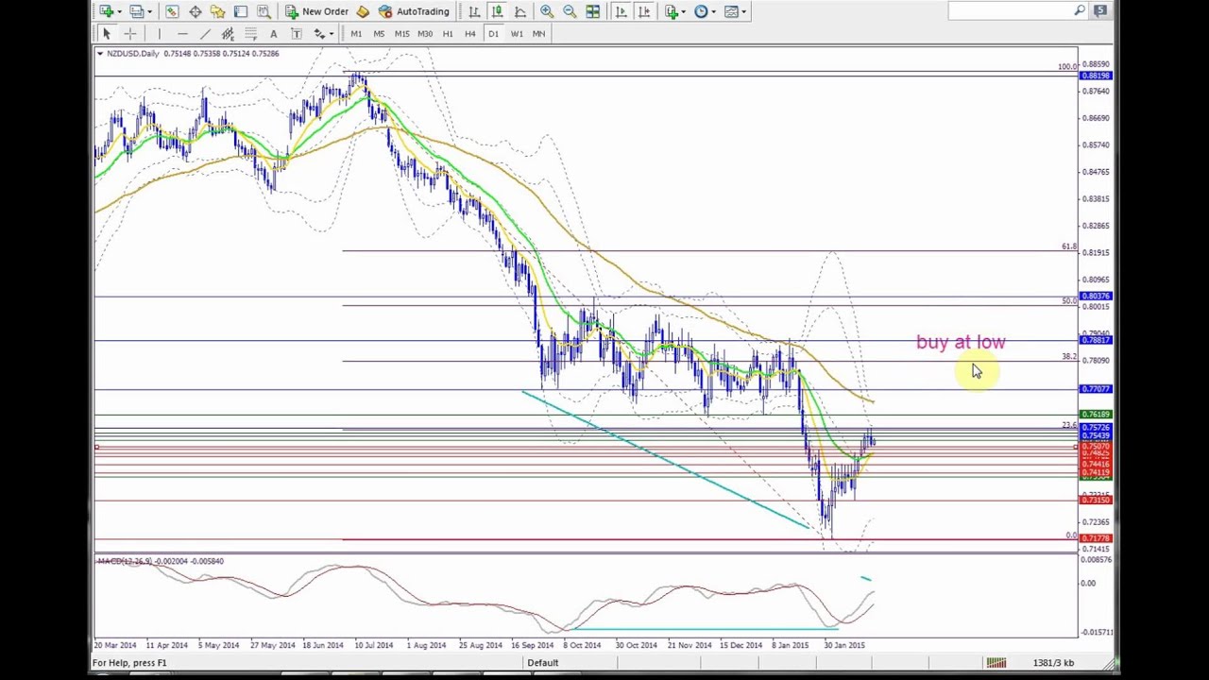Choose the horizontal line drawing tool
The image size is (1209, 680).
(x=182, y=34)
